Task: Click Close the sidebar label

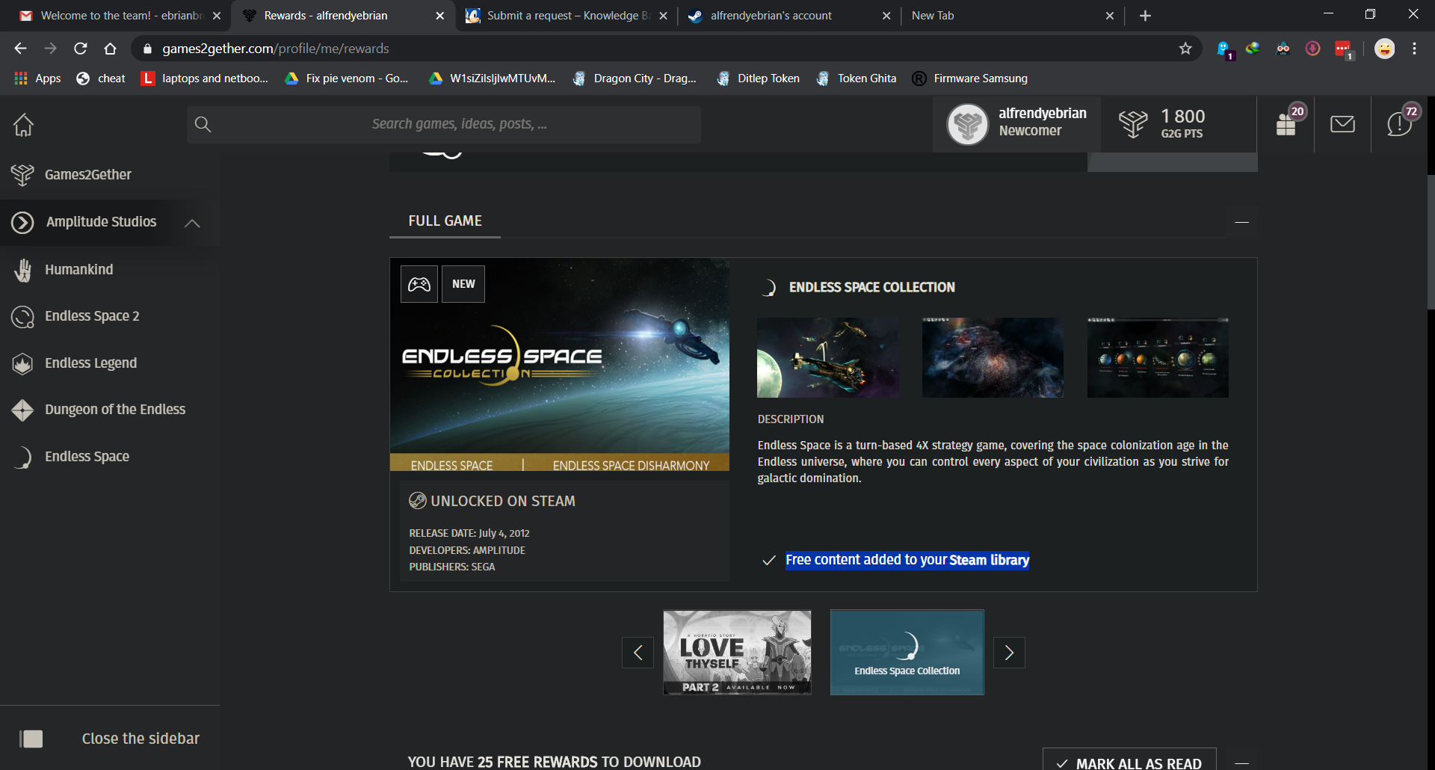Action: 141,739
